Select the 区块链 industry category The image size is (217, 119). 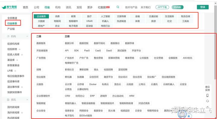click(x=90, y=26)
